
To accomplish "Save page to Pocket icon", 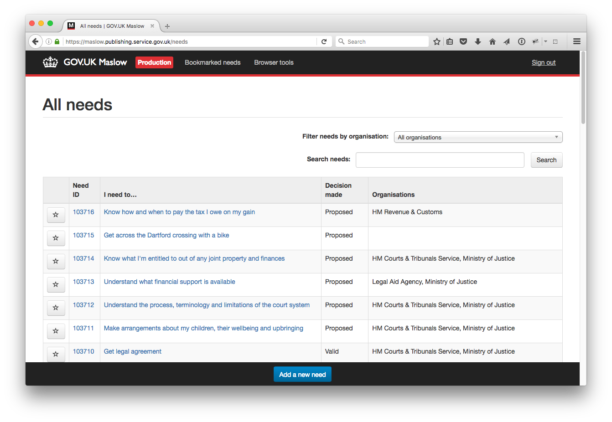I will (463, 41).
